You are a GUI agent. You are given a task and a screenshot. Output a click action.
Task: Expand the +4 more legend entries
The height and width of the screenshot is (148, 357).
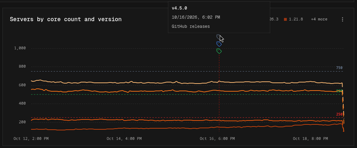click(x=319, y=19)
